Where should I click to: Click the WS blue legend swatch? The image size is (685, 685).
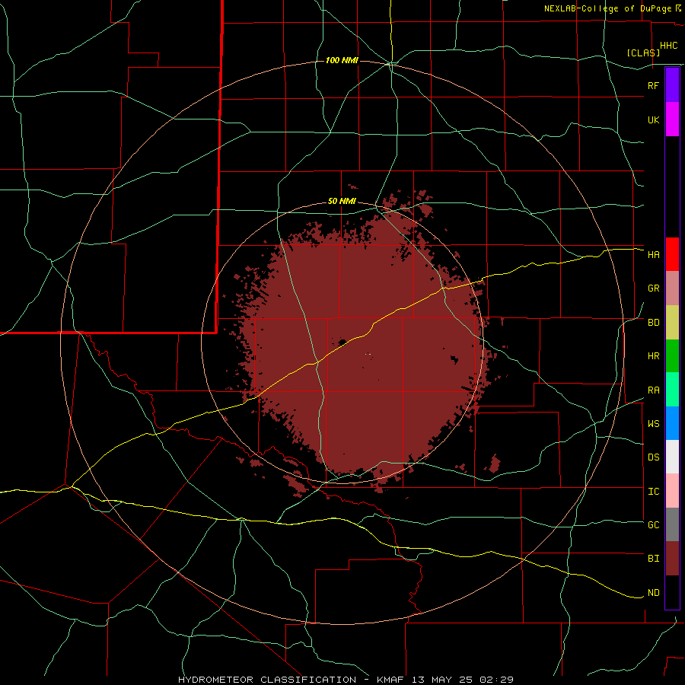coord(672,423)
